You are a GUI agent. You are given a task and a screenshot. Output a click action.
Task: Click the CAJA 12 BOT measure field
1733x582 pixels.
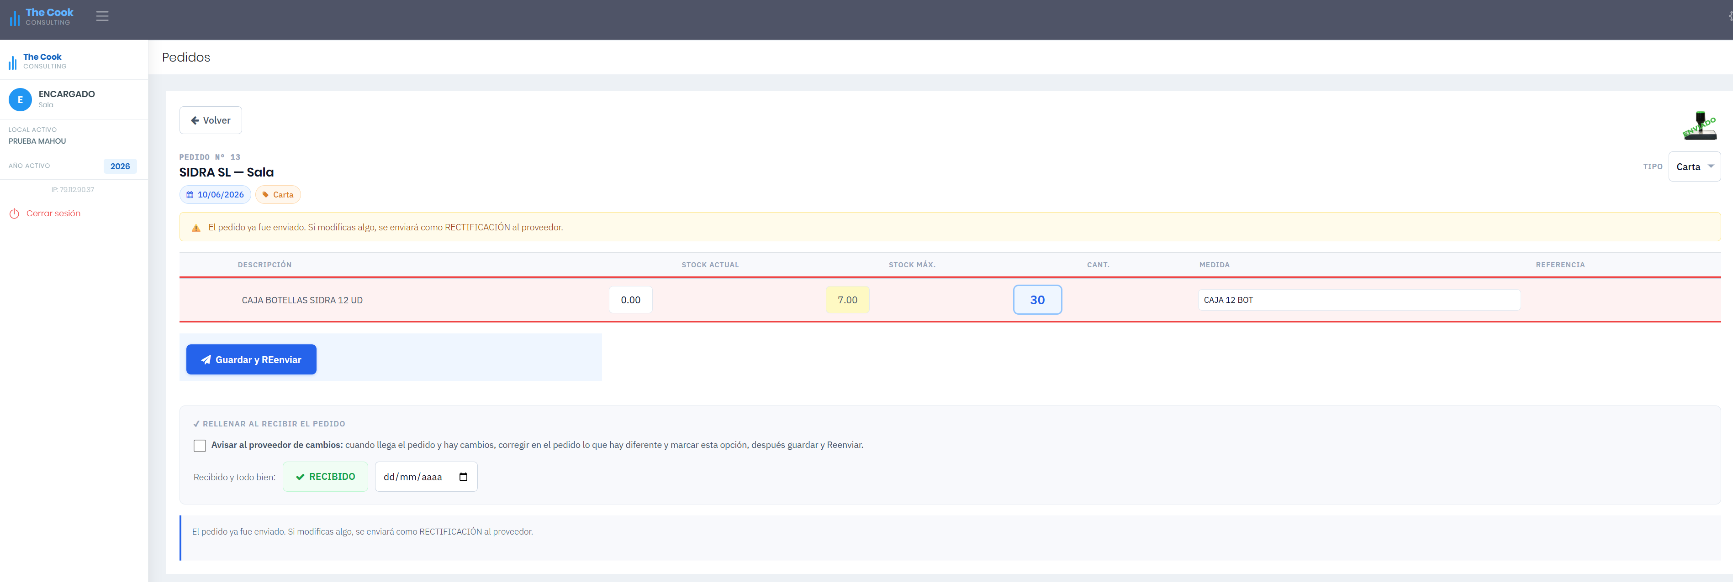tap(1359, 300)
